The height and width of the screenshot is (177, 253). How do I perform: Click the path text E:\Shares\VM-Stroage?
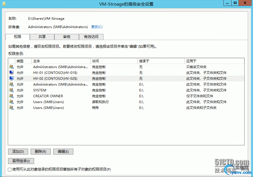[46, 19]
